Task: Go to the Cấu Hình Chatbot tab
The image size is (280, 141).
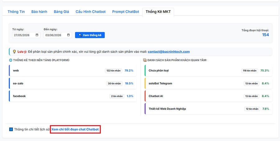Action: [x=91, y=12]
